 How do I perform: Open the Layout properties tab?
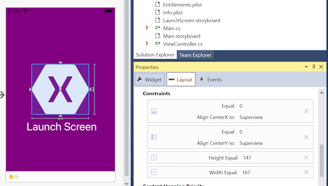click(181, 79)
